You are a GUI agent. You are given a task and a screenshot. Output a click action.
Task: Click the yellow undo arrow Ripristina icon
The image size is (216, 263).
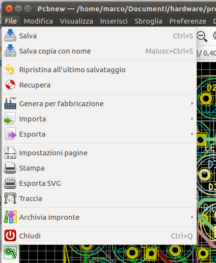[10, 69]
